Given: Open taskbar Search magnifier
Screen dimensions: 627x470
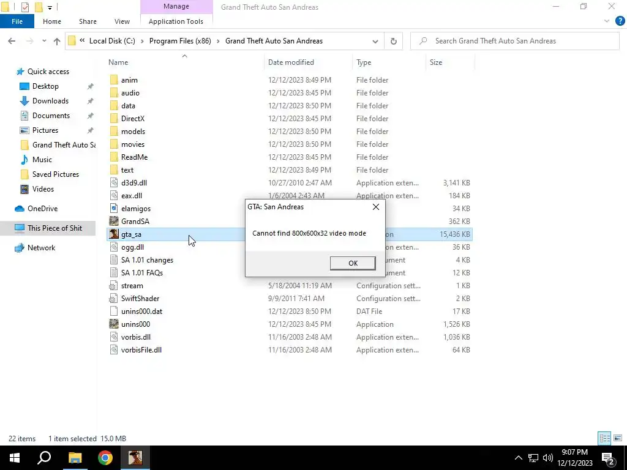Looking at the screenshot, I should coord(44,458).
